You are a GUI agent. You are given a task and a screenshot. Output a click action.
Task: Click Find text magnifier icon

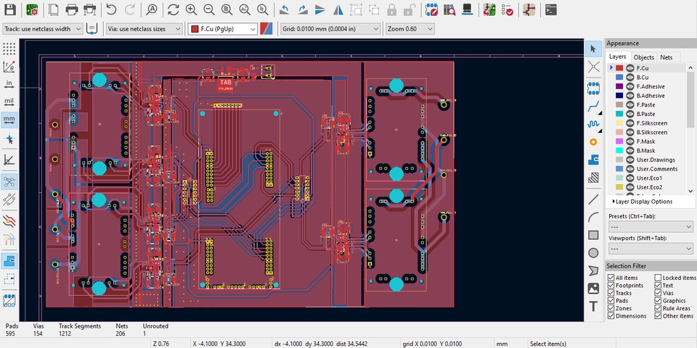[x=152, y=9]
